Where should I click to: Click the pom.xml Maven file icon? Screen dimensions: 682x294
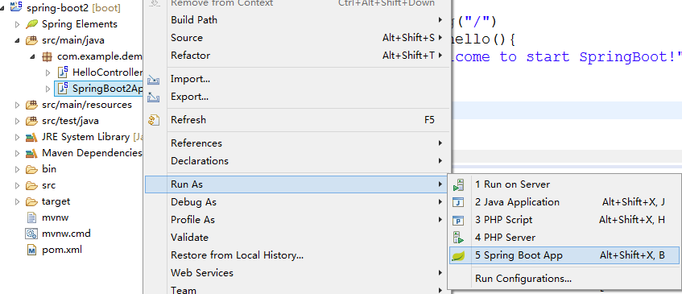31,250
